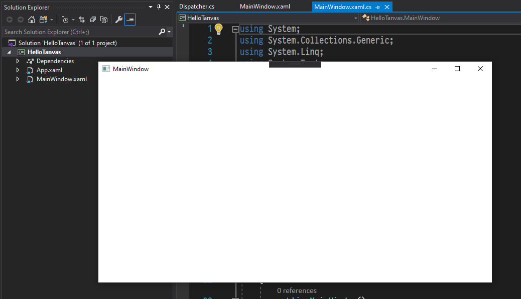This screenshot has height=299, width=521.
Task: Open the HelloTanvas project dropdown in navigation bar
Action: (x=355, y=18)
